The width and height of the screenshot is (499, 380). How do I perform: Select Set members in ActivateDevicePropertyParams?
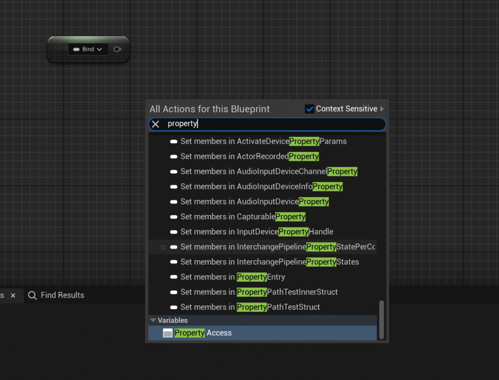[x=263, y=141]
